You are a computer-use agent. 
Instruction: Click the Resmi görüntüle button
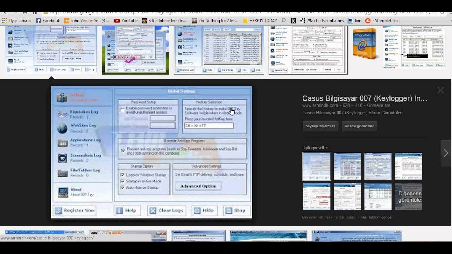(x=359, y=126)
